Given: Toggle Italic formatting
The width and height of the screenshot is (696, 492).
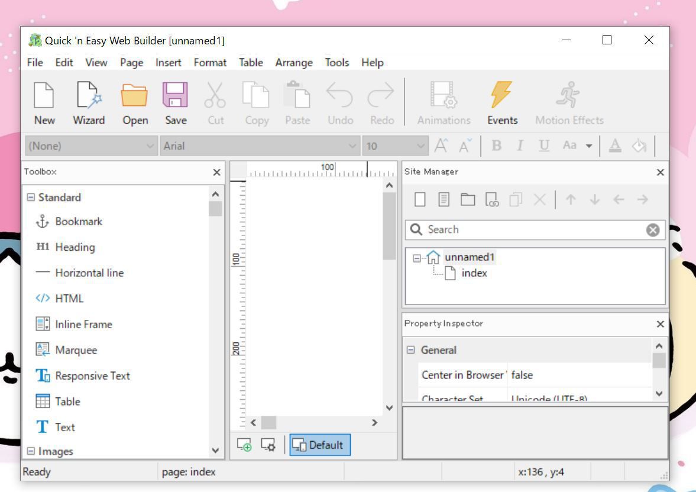Looking at the screenshot, I should (520, 145).
